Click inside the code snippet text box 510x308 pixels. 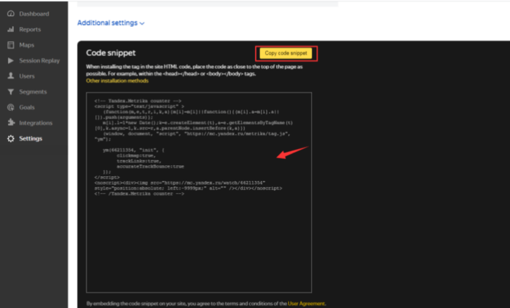click(x=198, y=192)
